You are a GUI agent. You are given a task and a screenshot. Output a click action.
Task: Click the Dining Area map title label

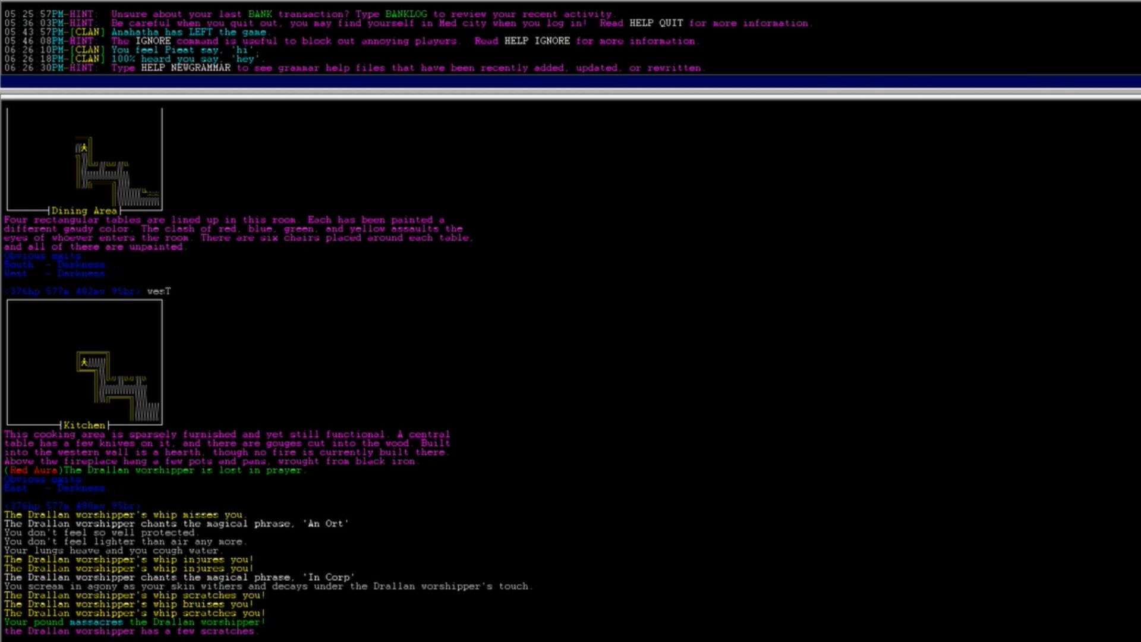84,210
